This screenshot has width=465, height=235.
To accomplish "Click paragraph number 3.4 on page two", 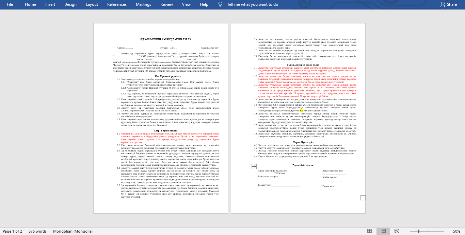I will click(256, 99).
